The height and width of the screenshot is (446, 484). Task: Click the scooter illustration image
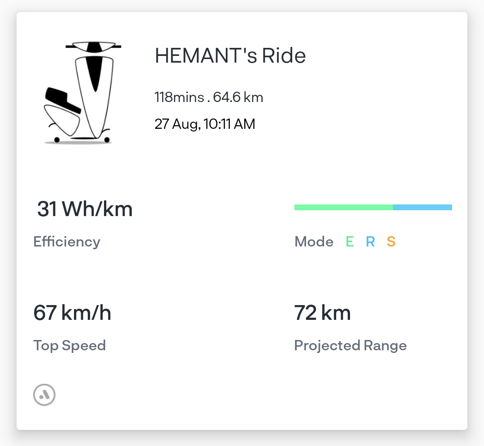82,93
